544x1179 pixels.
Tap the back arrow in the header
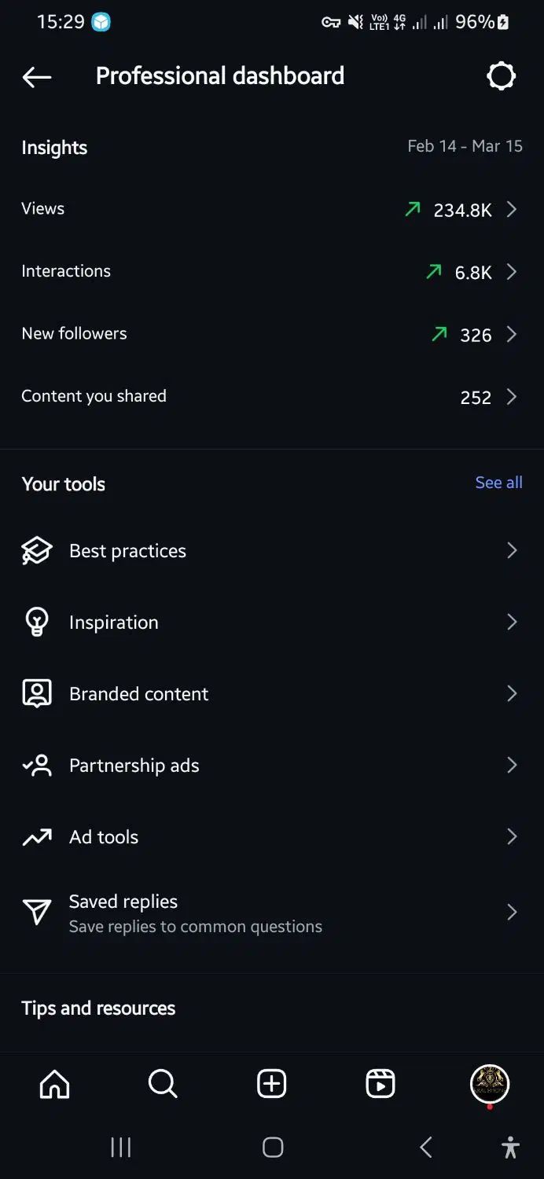(37, 76)
